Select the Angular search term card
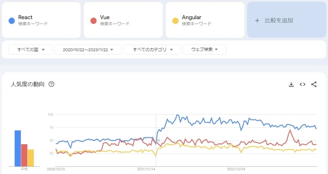Screen dimensions: 328x174 click(204, 20)
